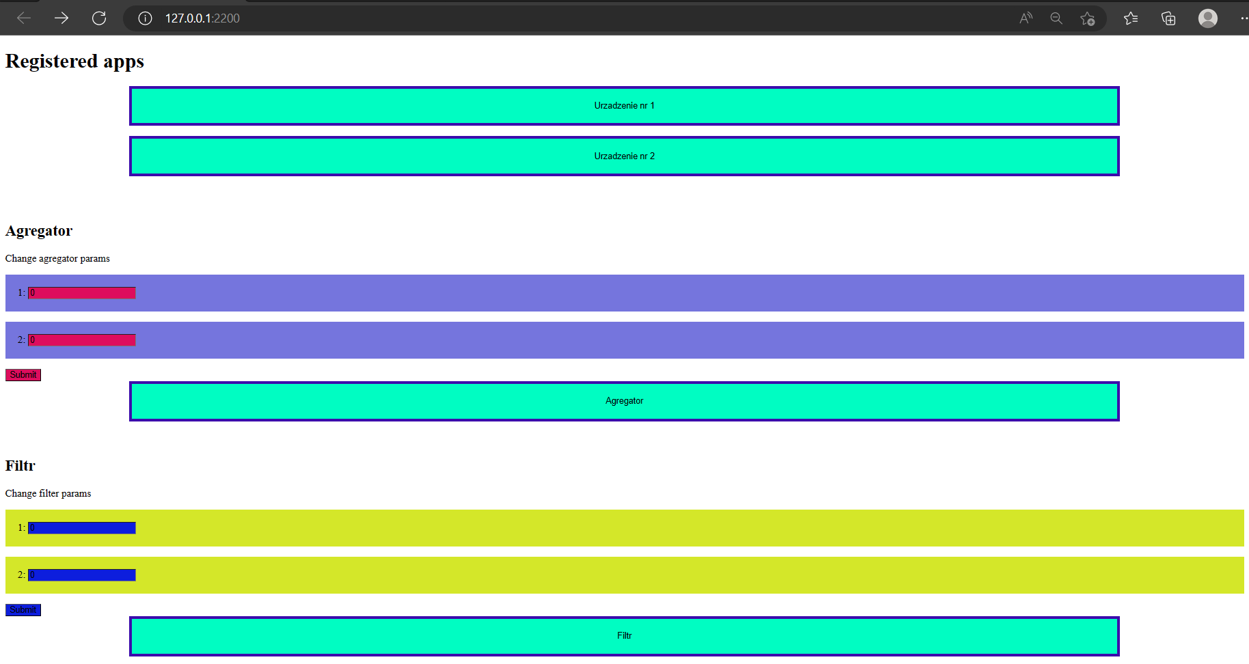Turn on Read aloud
This screenshot has width=1249, height=664.
pos(1026,18)
